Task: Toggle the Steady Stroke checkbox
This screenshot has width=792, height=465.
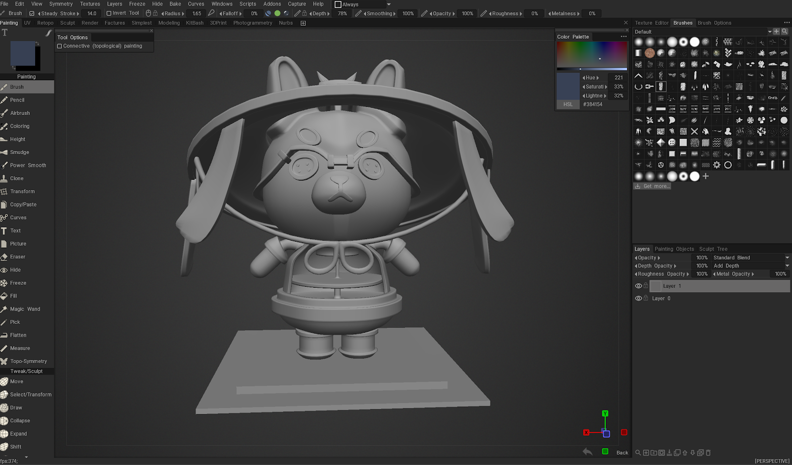Action: point(32,13)
